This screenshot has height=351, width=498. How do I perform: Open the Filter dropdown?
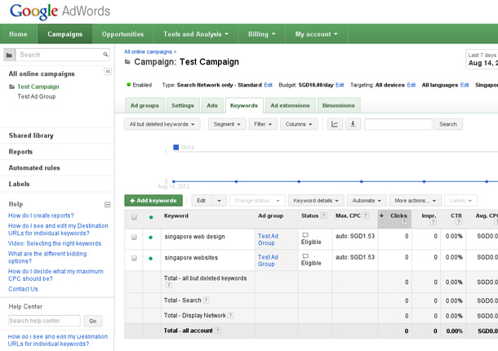pyautogui.click(x=263, y=124)
